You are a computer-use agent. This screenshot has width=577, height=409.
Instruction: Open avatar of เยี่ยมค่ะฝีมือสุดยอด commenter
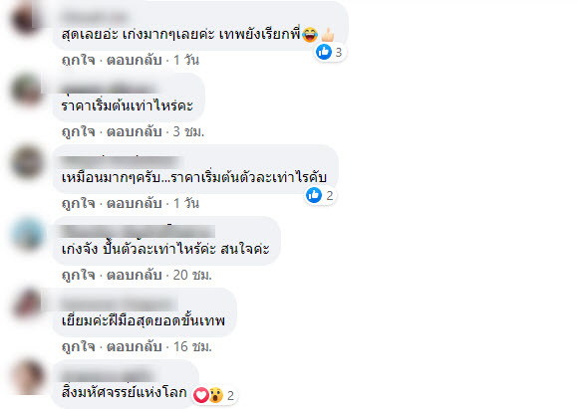click(x=27, y=305)
